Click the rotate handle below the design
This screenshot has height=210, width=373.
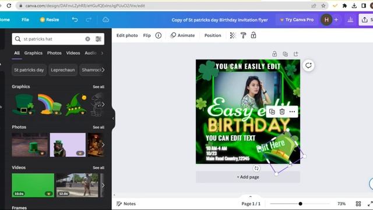coord(256,169)
